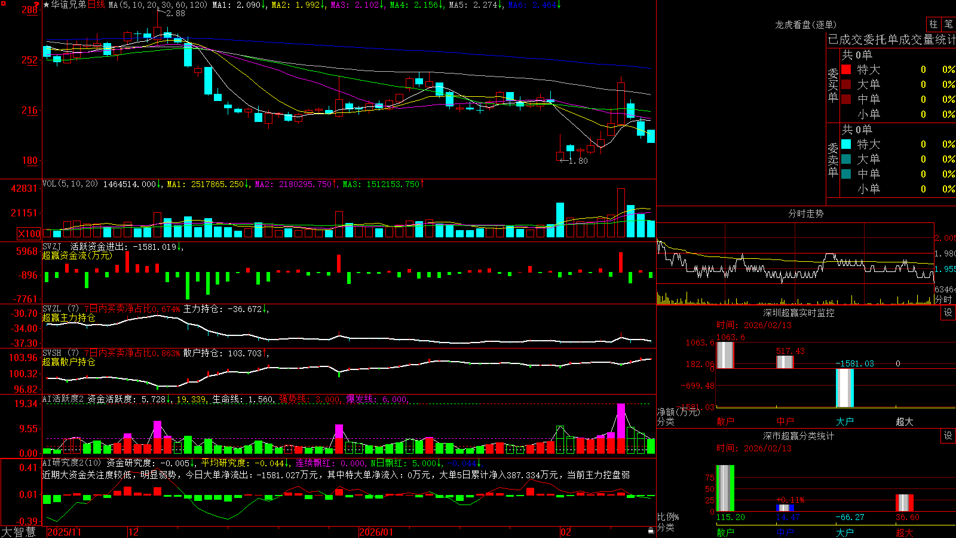Click the 日线 period label
This screenshot has width=956, height=538.
(x=96, y=5)
